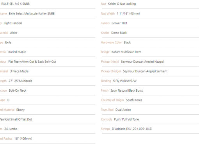This screenshot has width=199, height=149.
Task: Click the Truss Rod Dual Action row
Action: coord(150,110)
